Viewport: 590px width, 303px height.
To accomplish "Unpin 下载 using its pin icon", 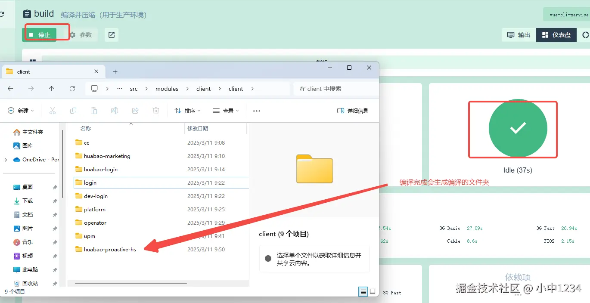I will click(55, 201).
